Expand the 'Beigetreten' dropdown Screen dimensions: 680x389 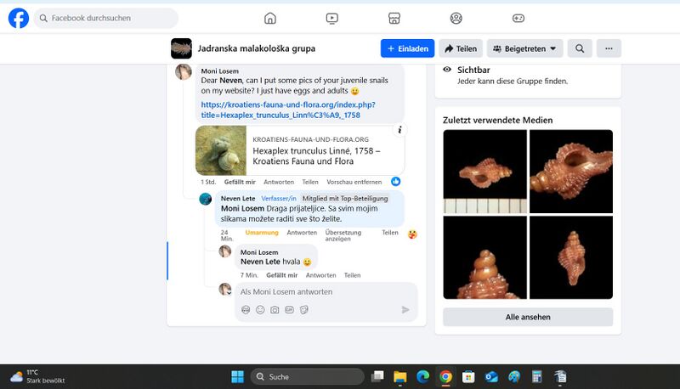tap(525, 48)
